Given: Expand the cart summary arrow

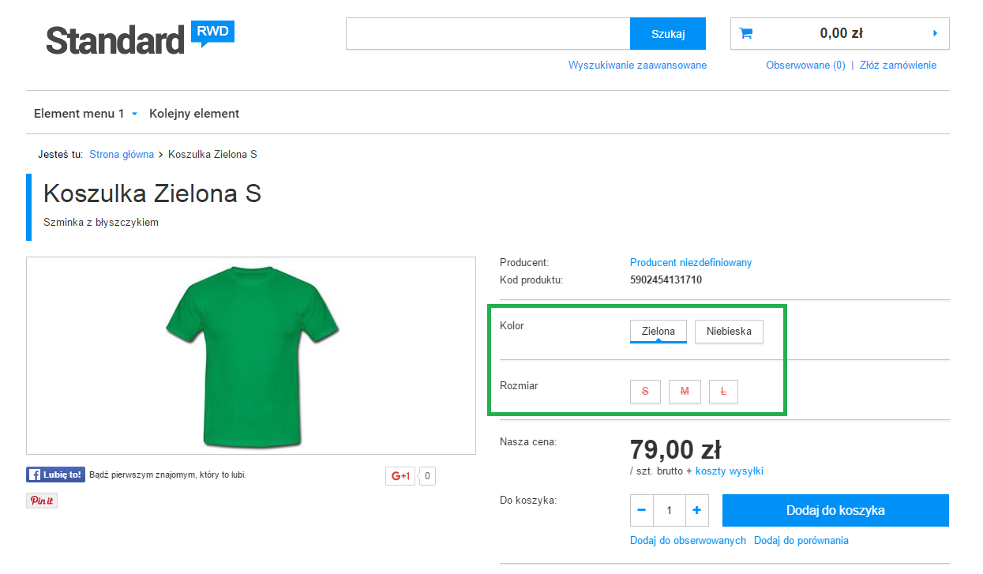Looking at the screenshot, I should 935,33.
